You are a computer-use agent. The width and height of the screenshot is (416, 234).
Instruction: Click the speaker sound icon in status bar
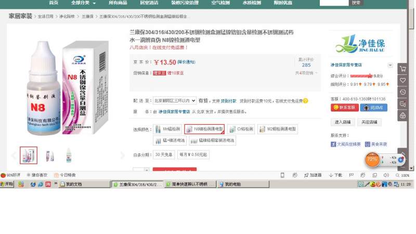tap(386, 175)
